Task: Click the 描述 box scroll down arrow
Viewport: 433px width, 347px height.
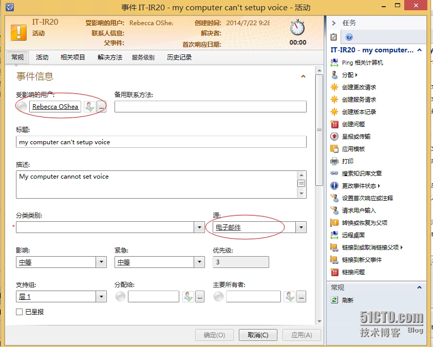Action: coord(302,194)
